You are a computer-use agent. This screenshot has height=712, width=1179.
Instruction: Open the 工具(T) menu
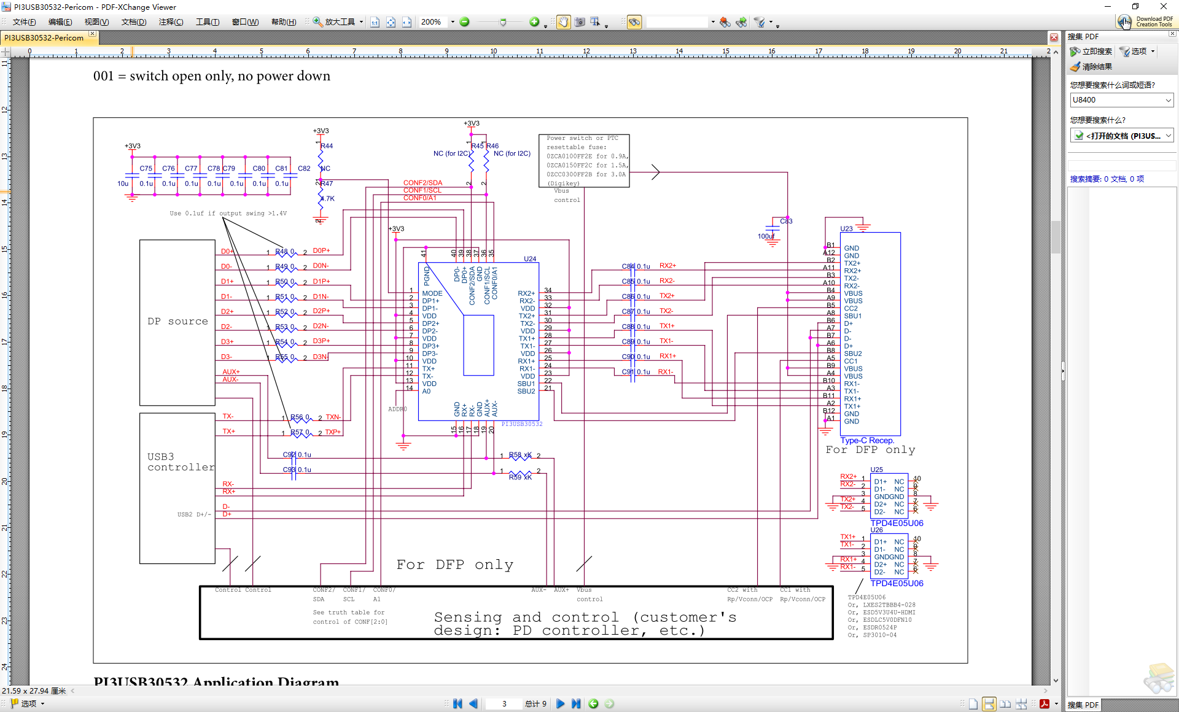point(208,22)
